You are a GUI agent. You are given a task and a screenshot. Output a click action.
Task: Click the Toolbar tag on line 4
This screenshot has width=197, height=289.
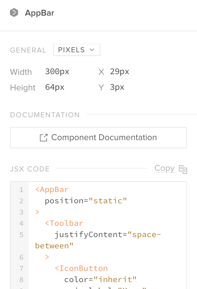click(64, 223)
